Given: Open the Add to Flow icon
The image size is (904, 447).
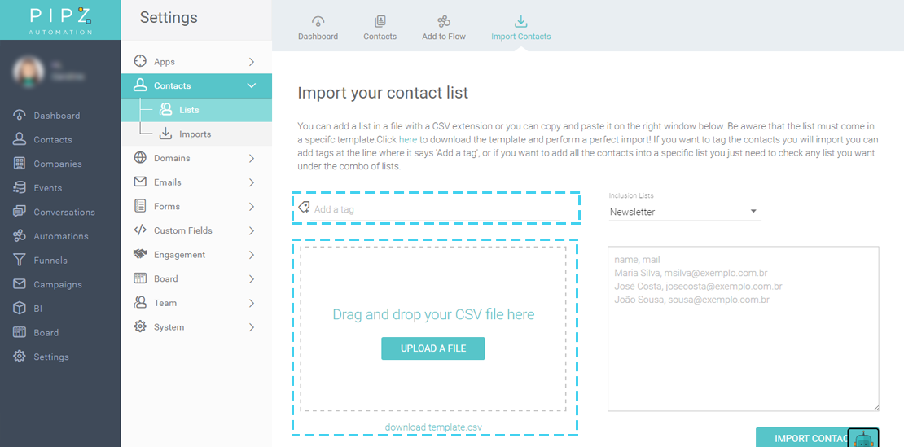Looking at the screenshot, I should [444, 22].
